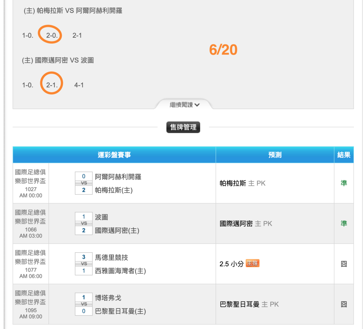Image resolution: width=363 pixels, height=329 pixels.
Task: Click heading (主) 帕梅拉斯 VS 阿爾阿赫利開羅
Action: click(x=73, y=11)
